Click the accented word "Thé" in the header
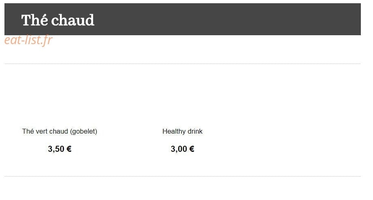Screen dimensions: 373x200 click(34, 20)
